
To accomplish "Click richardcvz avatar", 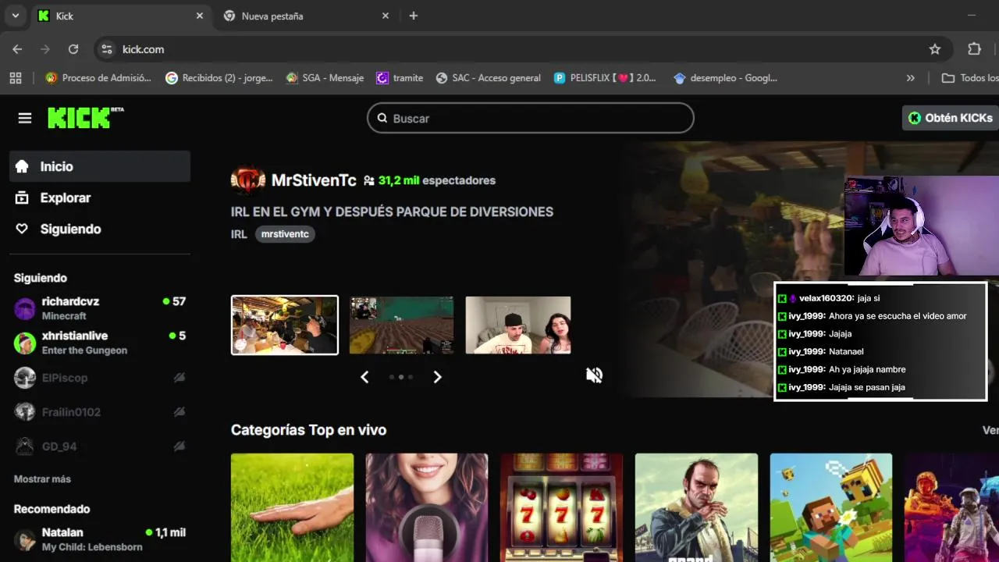I will [x=25, y=308].
